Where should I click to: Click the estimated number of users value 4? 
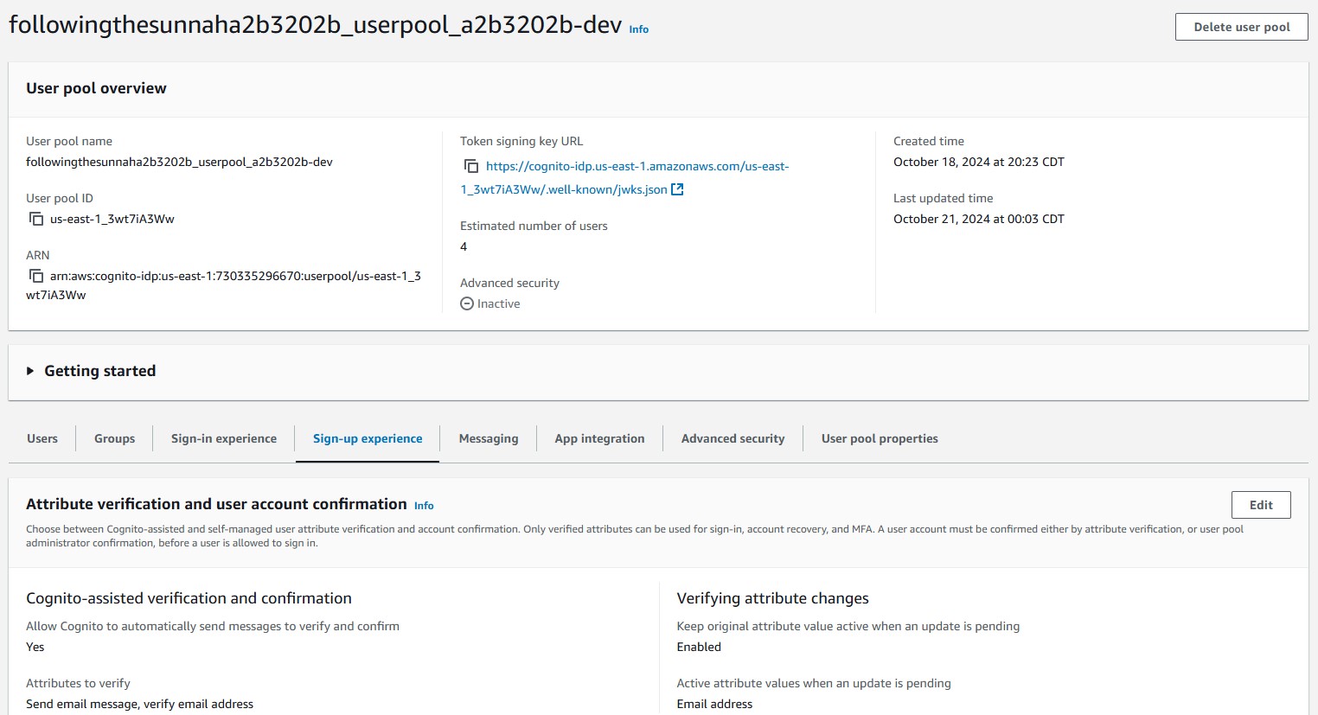464,246
